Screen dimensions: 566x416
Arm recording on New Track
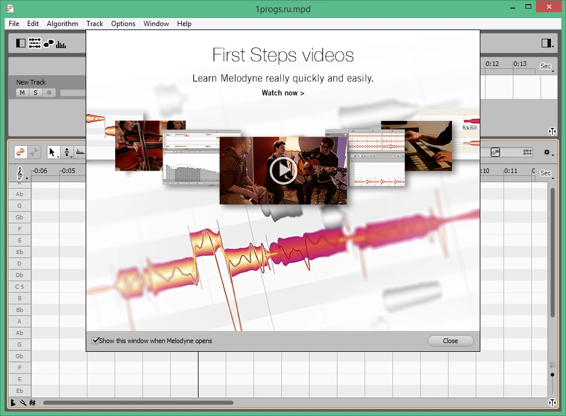tap(49, 93)
